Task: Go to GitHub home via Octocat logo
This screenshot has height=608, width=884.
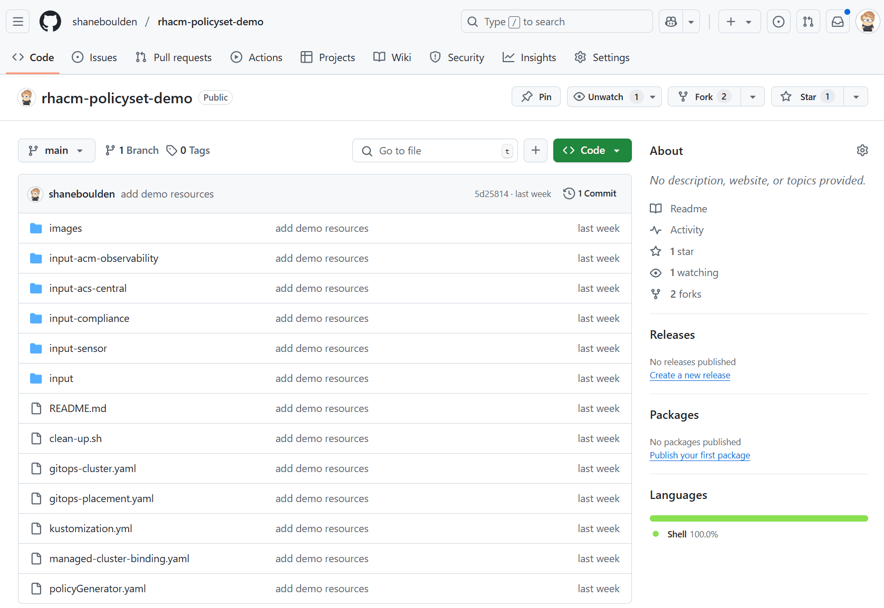Action: (x=50, y=22)
